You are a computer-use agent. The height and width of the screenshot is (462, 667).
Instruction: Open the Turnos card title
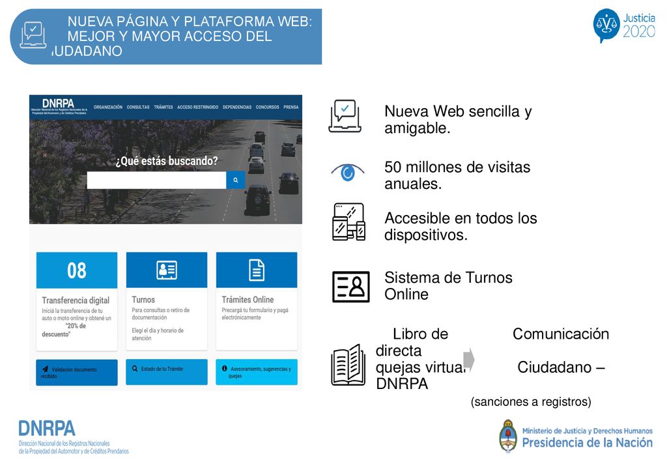[x=143, y=300]
